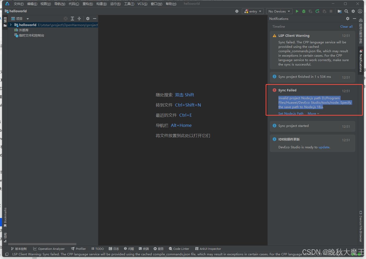Expand the helloworld project tree
Image resolution: width=366 pixels, height=259 pixels.
(x=10, y=25)
